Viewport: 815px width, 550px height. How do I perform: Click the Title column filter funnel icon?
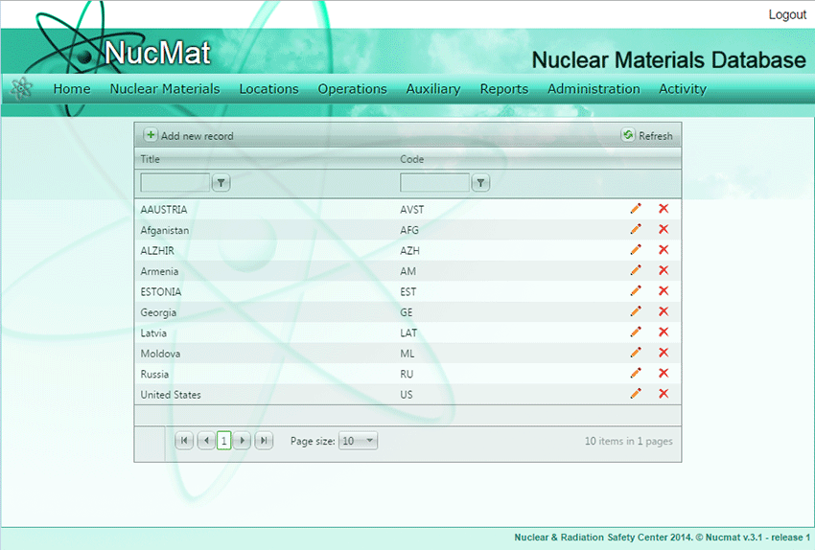point(221,183)
